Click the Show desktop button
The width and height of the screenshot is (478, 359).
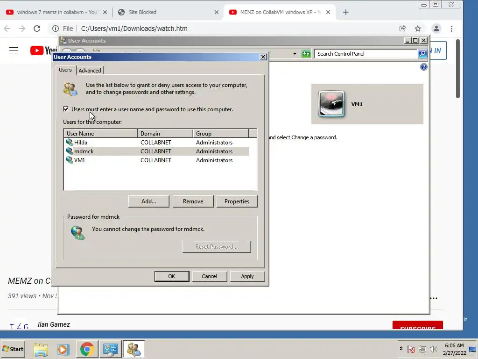click(x=473, y=349)
